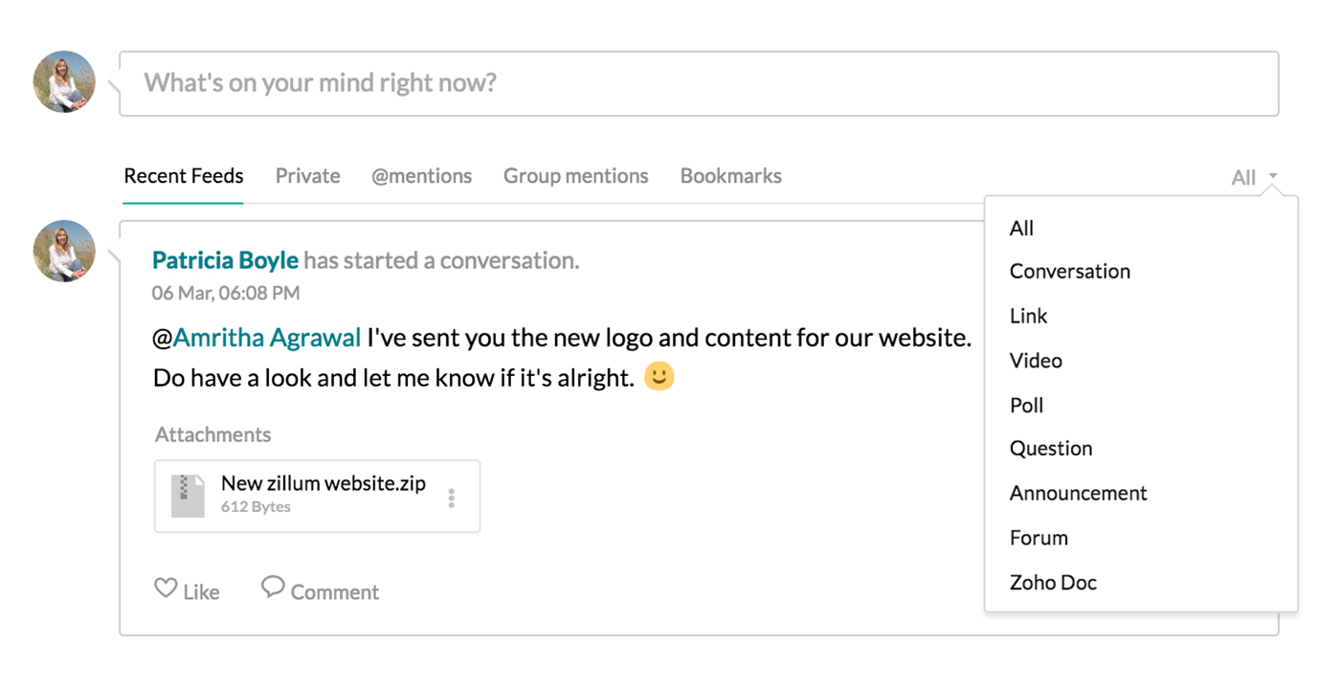Click Patricia Boyle's avatar beside the post
Screen dimensions: 1340x688
coord(64,252)
